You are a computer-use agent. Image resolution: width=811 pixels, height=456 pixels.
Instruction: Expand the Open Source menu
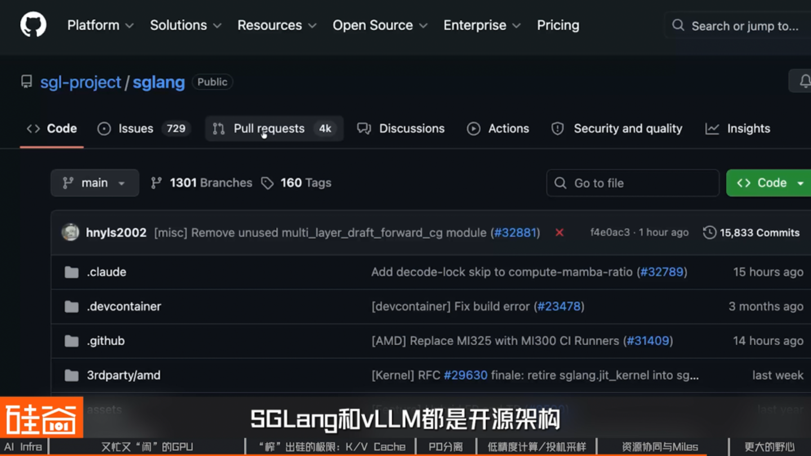point(380,25)
